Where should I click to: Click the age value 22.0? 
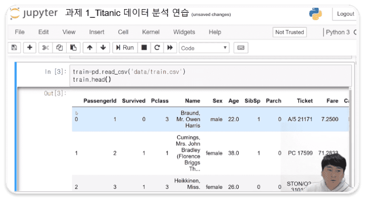(x=234, y=119)
